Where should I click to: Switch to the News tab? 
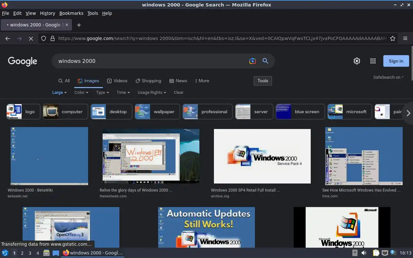pos(178,81)
